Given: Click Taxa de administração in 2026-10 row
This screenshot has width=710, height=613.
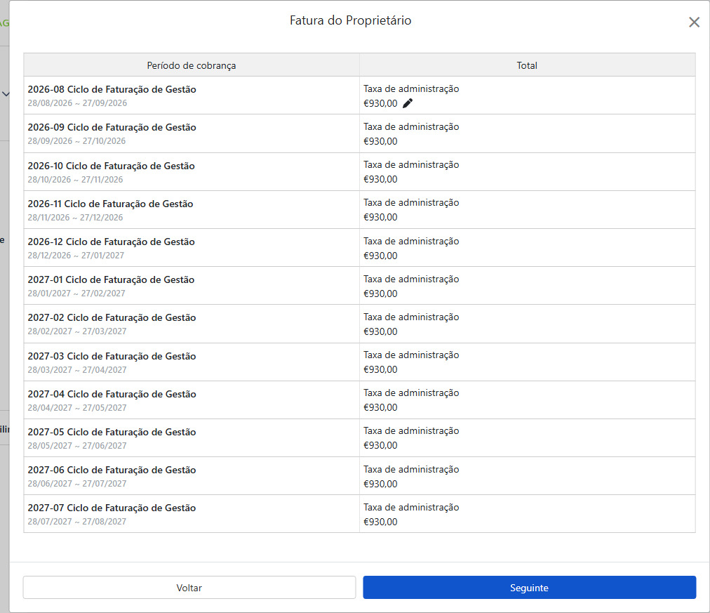Looking at the screenshot, I should coord(411,165).
